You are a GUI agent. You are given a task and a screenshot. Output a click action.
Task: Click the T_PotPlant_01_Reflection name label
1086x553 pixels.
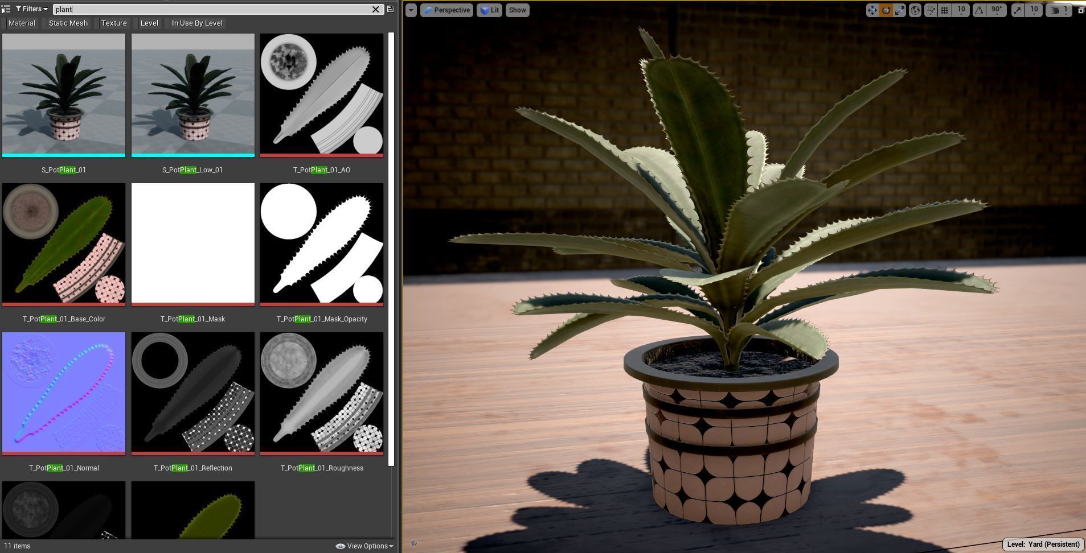192,468
